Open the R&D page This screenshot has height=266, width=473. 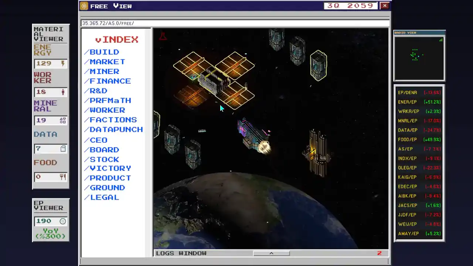[96, 91]
